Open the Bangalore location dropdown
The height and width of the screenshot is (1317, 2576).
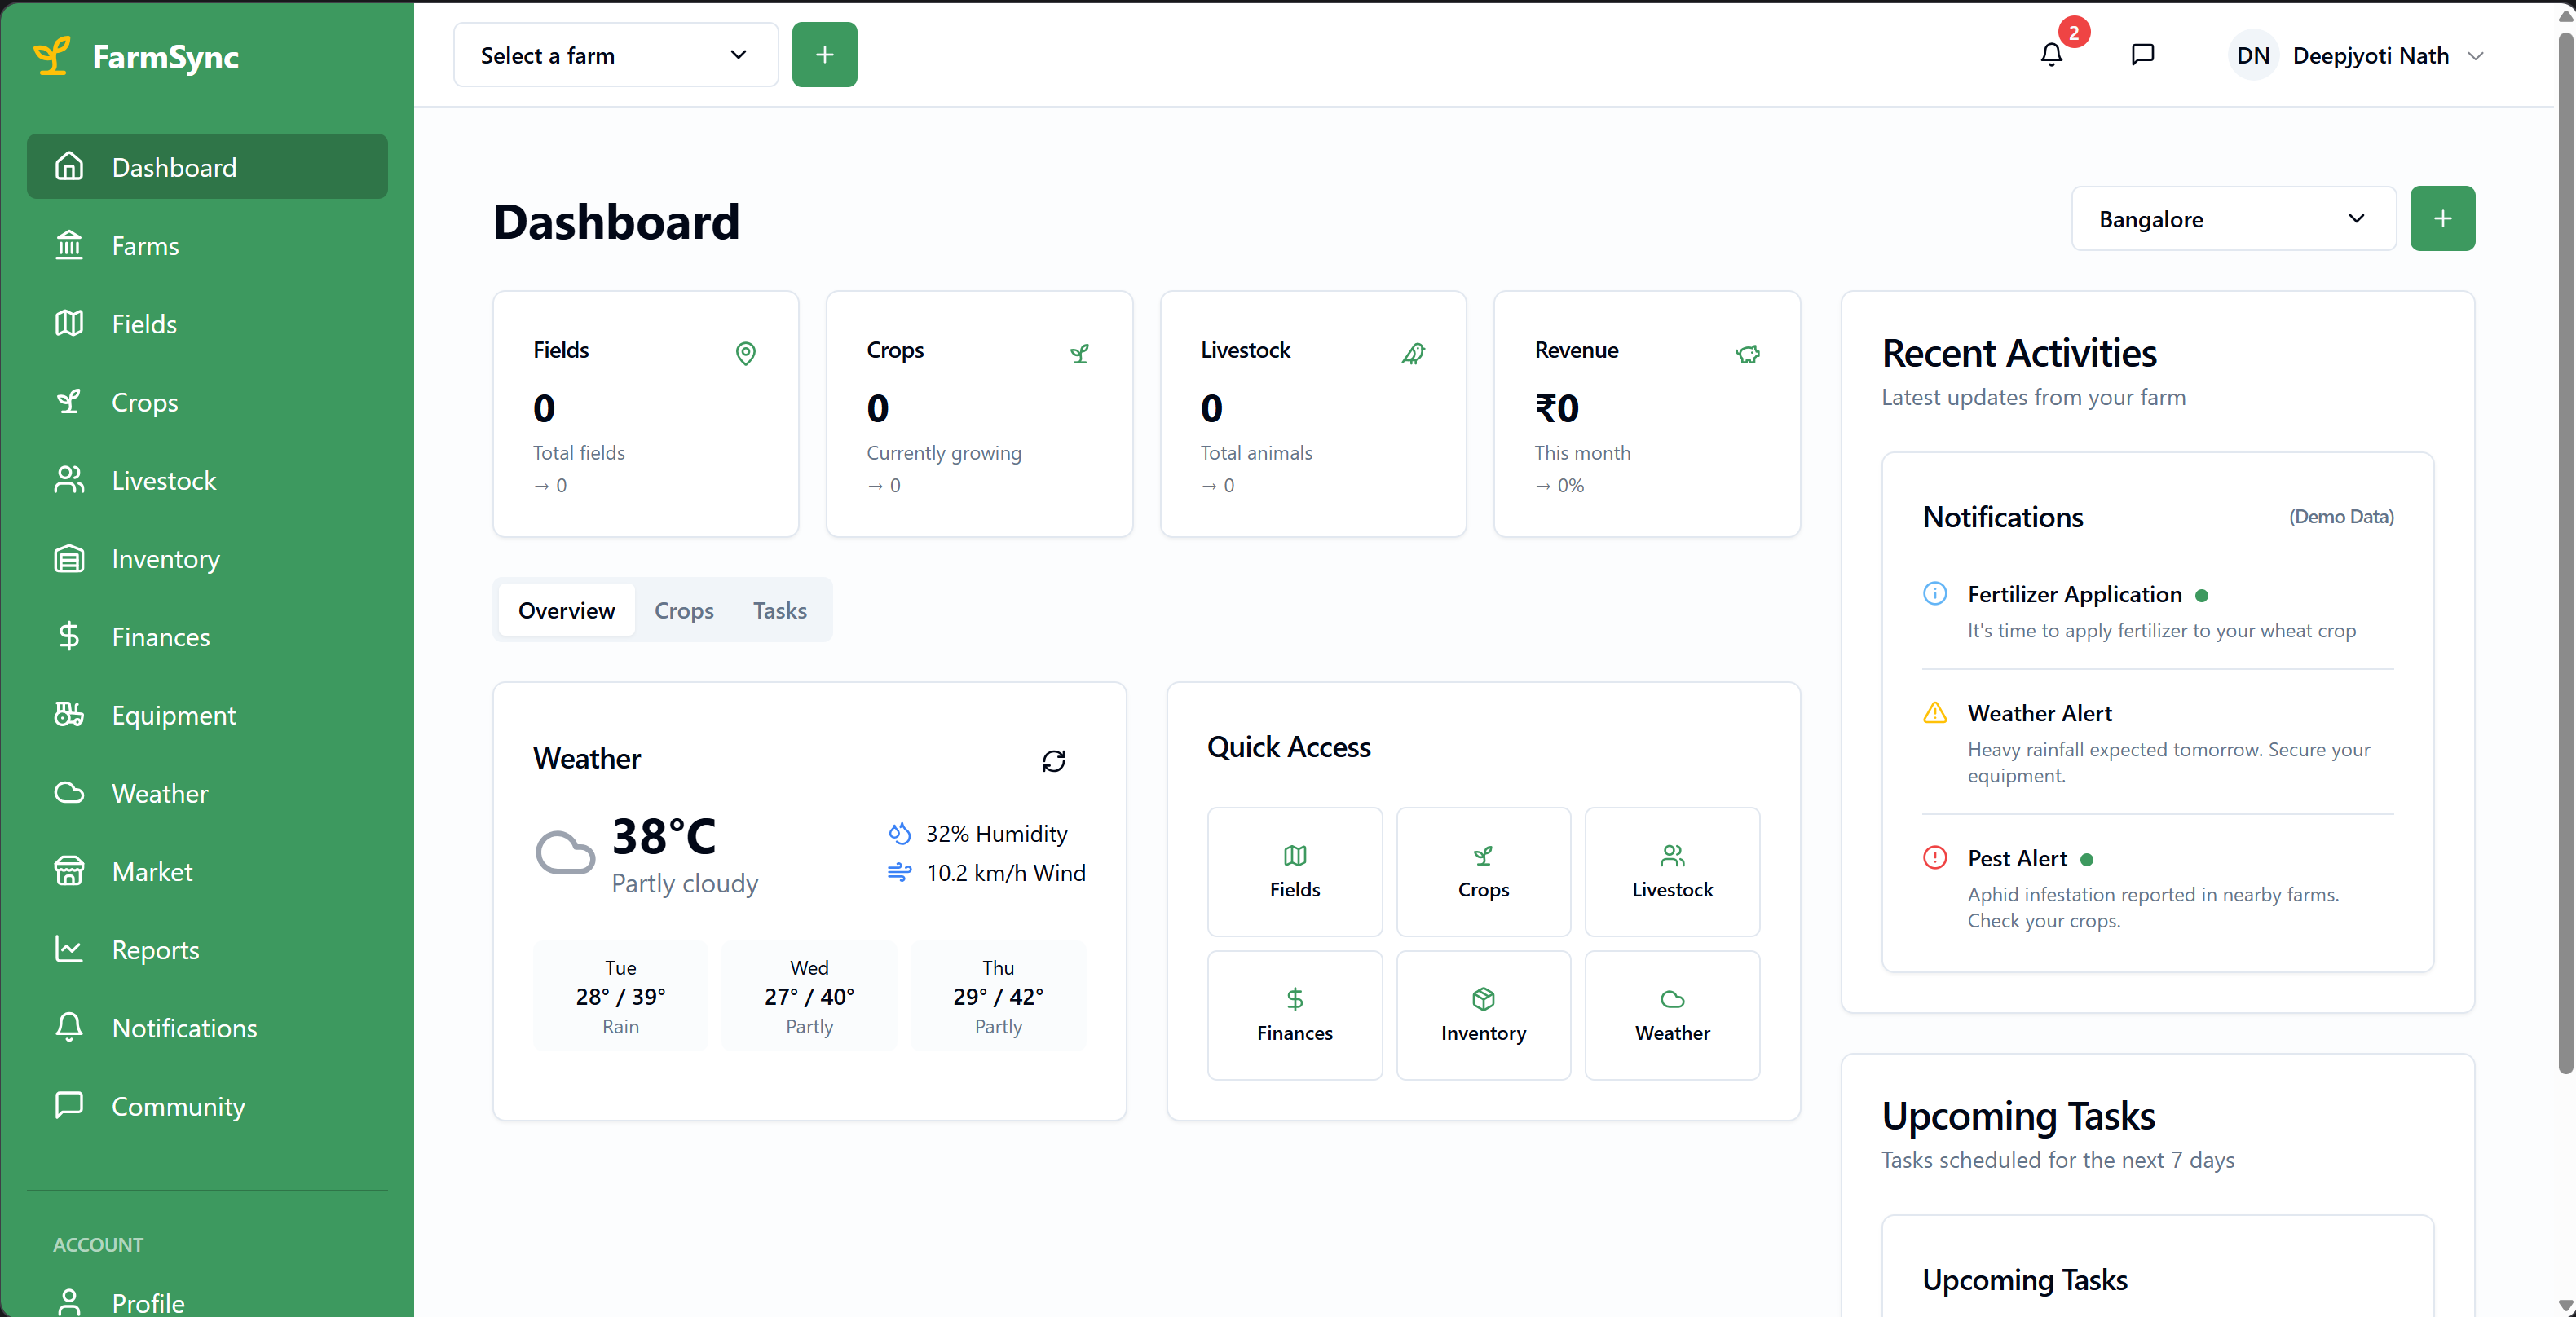(2233, 218)
